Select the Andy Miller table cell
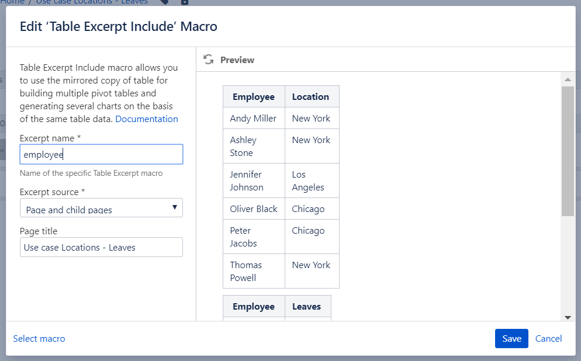Screen dimensions: 581x361 (253, 119)
